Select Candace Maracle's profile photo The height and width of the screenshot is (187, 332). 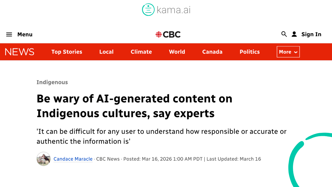(43, 159)
